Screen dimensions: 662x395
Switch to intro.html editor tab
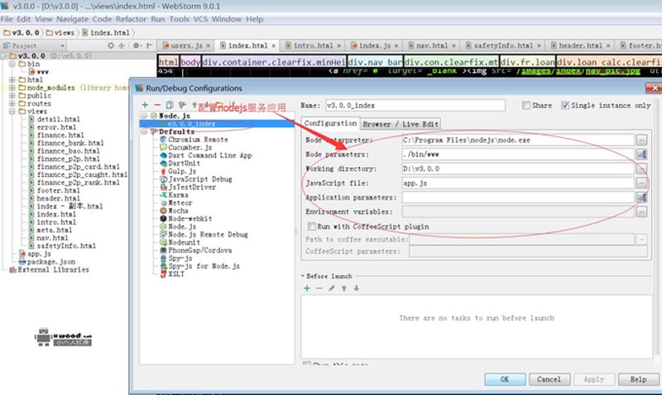click(x=314, y=45)
